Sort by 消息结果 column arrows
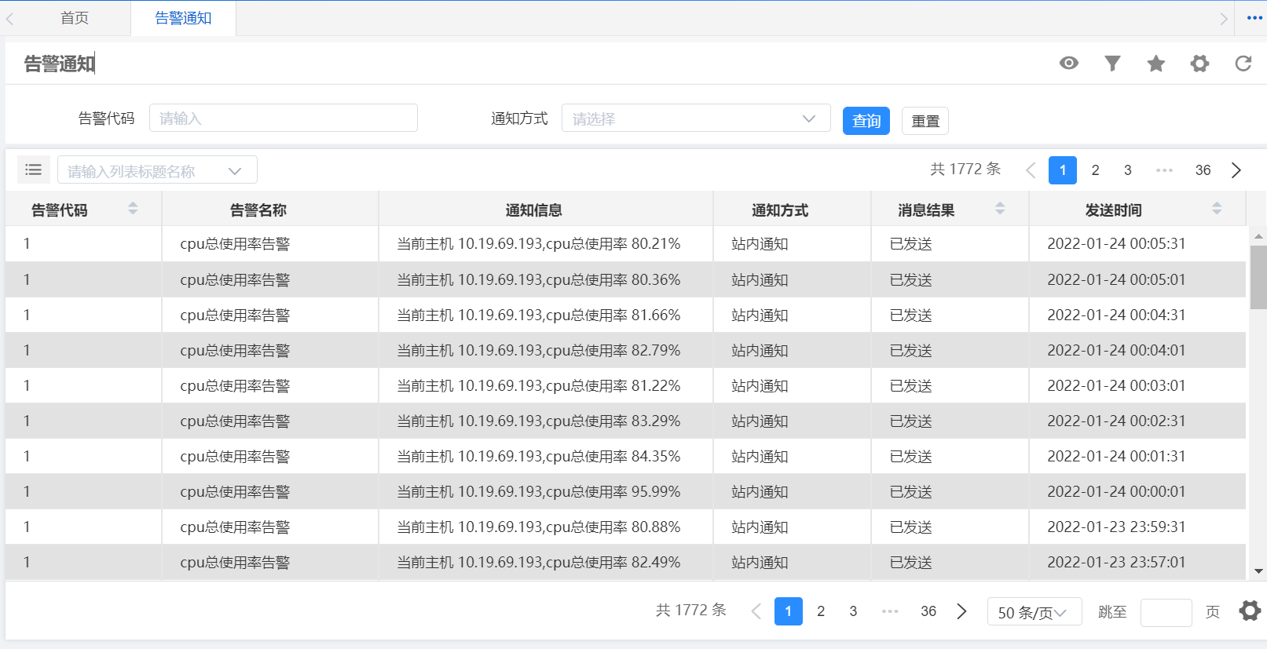Viewport: 1267px width, 649px height. [x=1000, y=208]
